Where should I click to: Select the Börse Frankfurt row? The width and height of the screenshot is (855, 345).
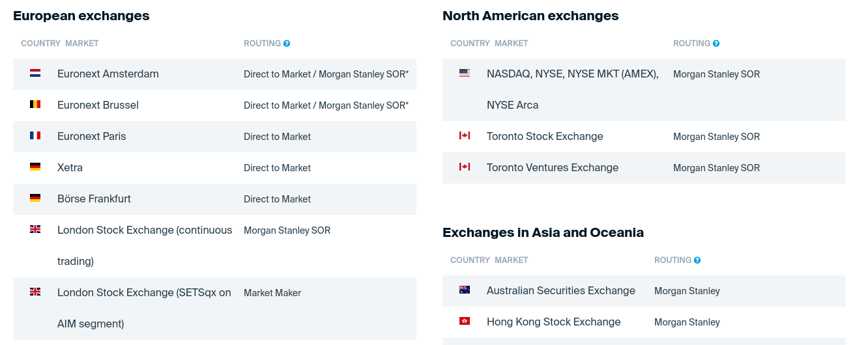214,199
